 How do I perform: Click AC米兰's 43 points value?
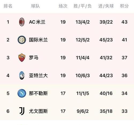coord(124,22)
